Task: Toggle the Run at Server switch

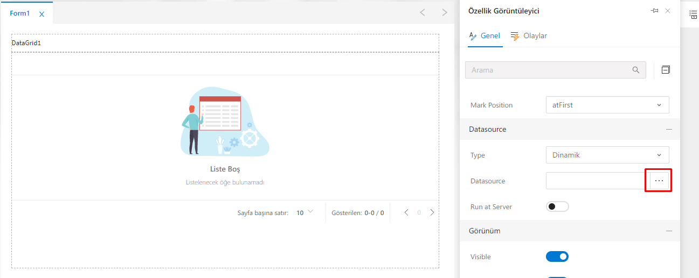Action: click(x=557, y=206)
